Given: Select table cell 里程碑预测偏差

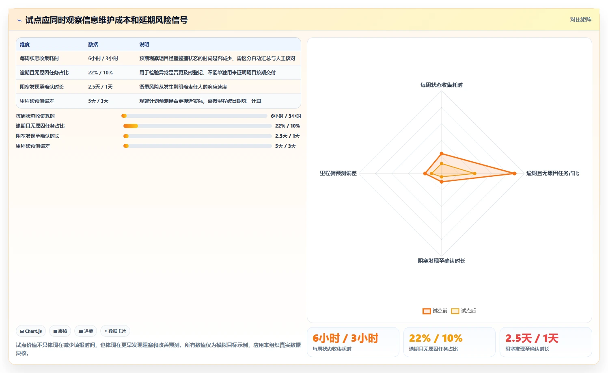Looking at the screenshot, I should [37, 101].
